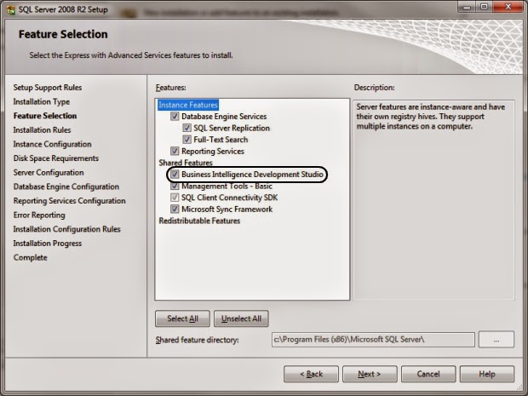This screenshot has width=528, height=396.
Task: Click the Feature Selection step in sidebar
Action: (x=45, y=116)
